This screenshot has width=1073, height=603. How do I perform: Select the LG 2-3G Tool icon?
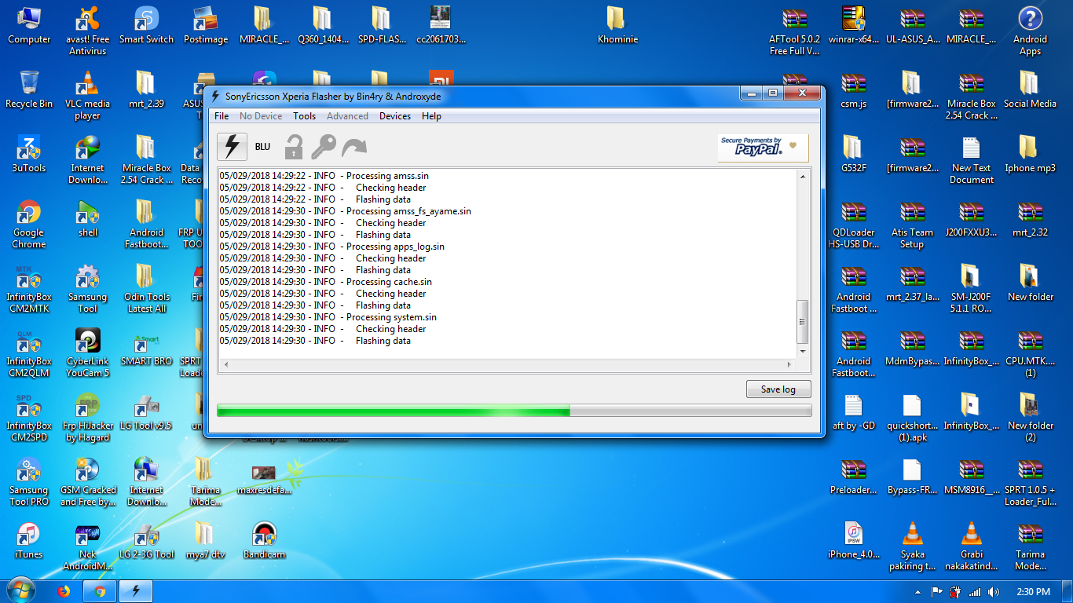(x=147, y=540)
